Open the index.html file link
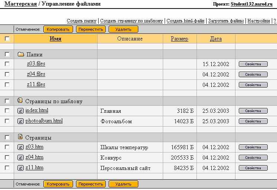 37,111
